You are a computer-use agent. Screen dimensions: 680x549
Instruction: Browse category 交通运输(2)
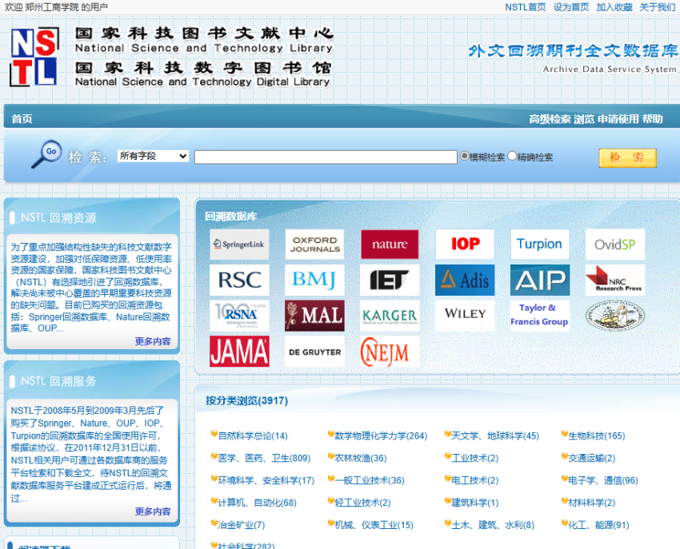591,458
